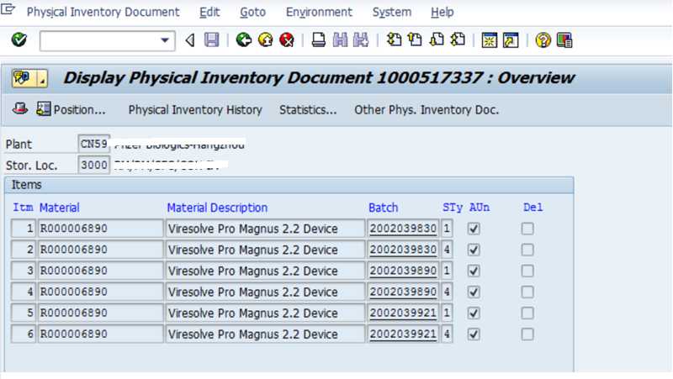Open the Edit menu
Image resolution: width=673 pixels, height=379 pixels.
pos(209,12)
